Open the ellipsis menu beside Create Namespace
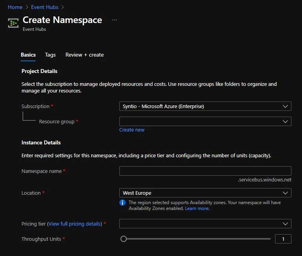The width and height of the screenshot is (302, 256). [114, 20]
